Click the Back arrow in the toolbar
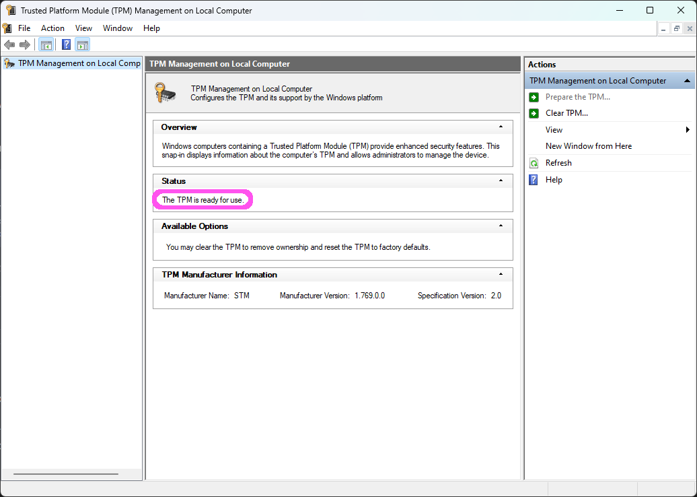 [9, 45]
